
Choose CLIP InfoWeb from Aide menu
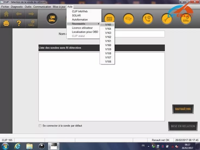click(80, 11)
